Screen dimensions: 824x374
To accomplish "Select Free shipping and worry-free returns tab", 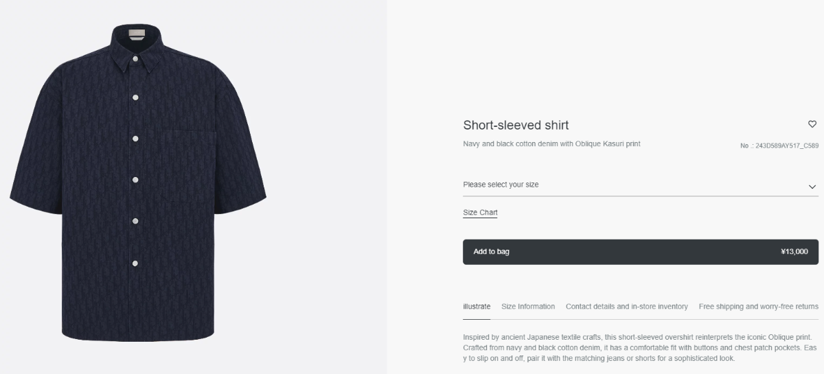I will (x=758, y=307).
